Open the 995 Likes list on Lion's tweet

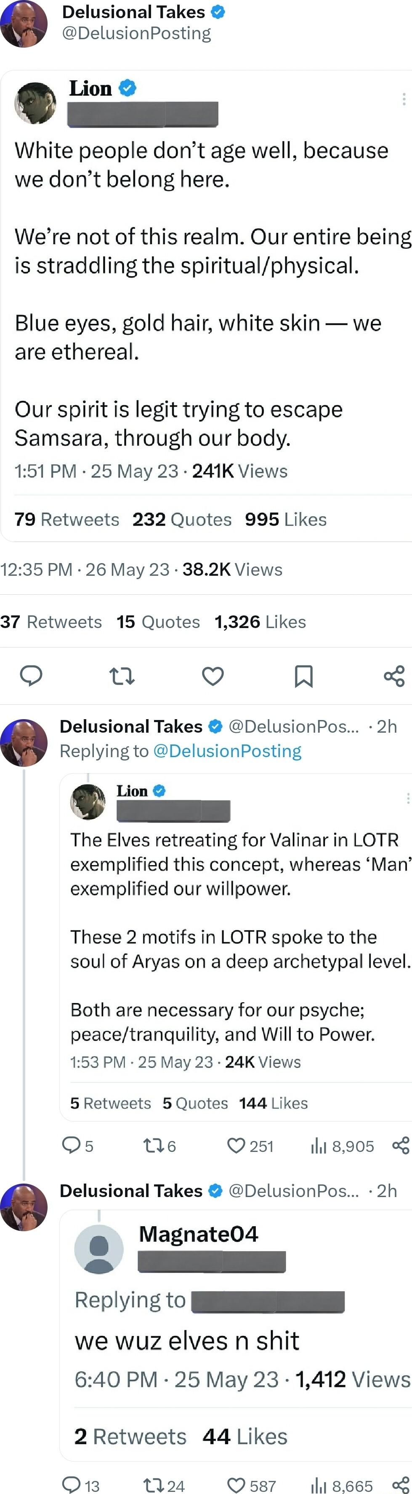click(285, 519)
